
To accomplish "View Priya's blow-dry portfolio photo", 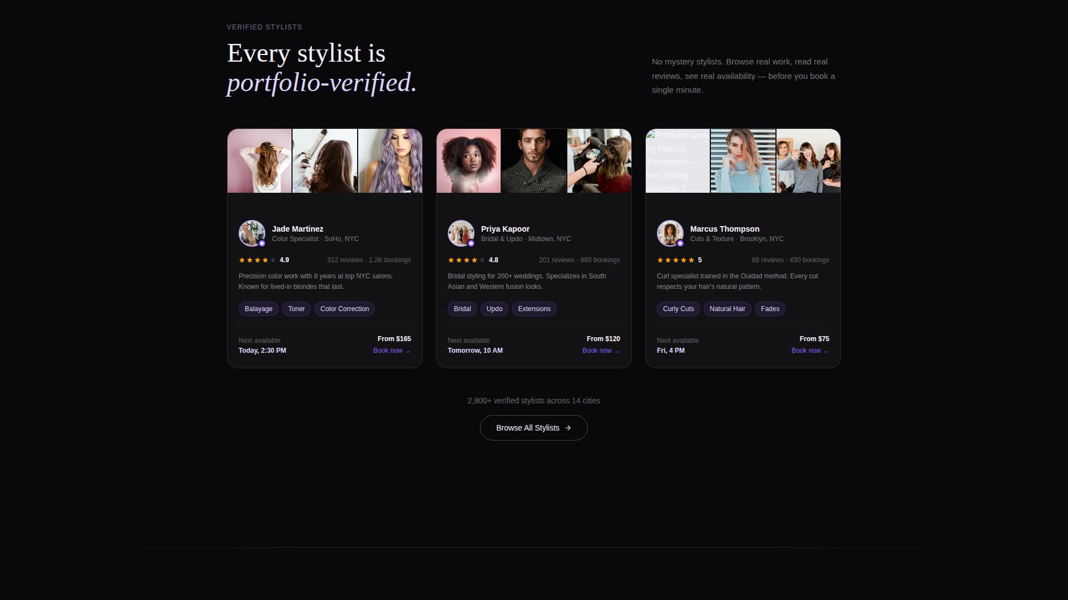I will tap(600, 161).
